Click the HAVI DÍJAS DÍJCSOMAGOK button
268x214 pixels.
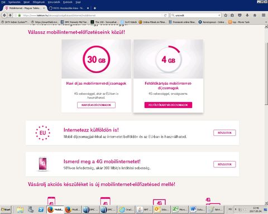point(96,105)
